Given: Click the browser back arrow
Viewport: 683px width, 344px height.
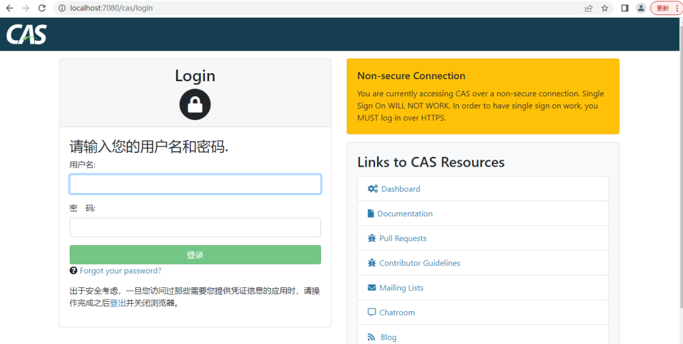Looking at the screenshot, I should click(x=10, y=8).
